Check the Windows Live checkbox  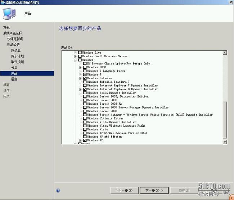tap(80, 53)
